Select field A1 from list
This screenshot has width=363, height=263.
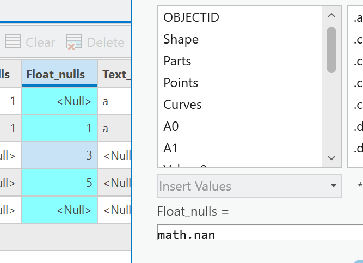pos(171,148)
